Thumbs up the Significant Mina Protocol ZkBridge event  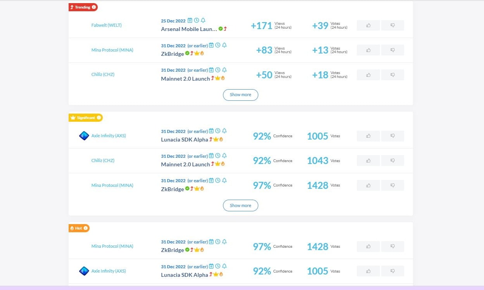tap(368, 185)
